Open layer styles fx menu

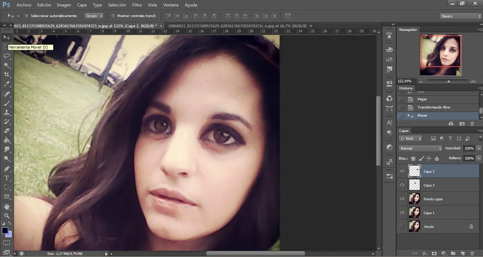pyautogui.click(x=424, y=253)
